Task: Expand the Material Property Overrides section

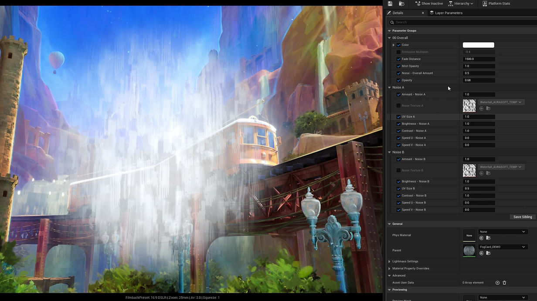Action: (x=390, y=268)
